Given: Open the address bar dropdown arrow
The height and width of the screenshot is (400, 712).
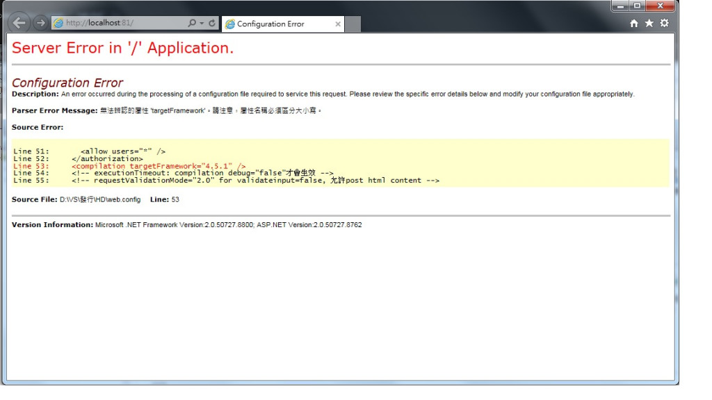Looking at the screenshot, I should [x=202, y=23].
